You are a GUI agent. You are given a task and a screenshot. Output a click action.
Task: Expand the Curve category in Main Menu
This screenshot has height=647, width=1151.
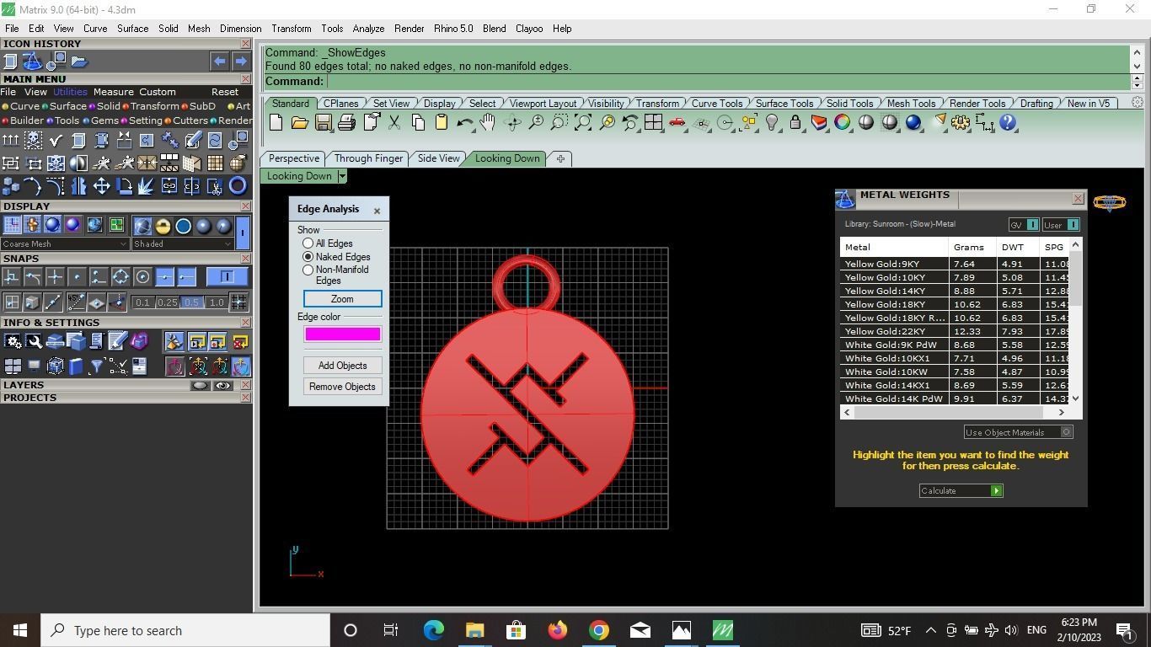20,106
